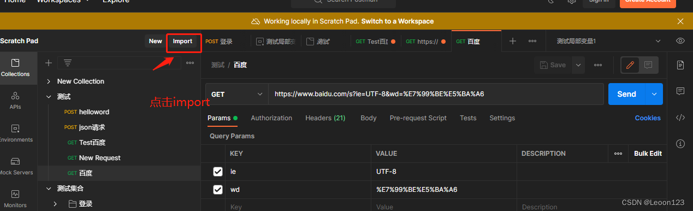
Task: Open a new request tab with plus
Action: [513, 41]
